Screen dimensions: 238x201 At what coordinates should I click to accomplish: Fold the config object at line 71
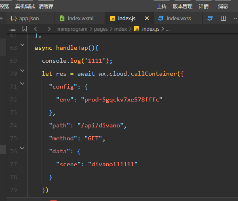point(22,84)
